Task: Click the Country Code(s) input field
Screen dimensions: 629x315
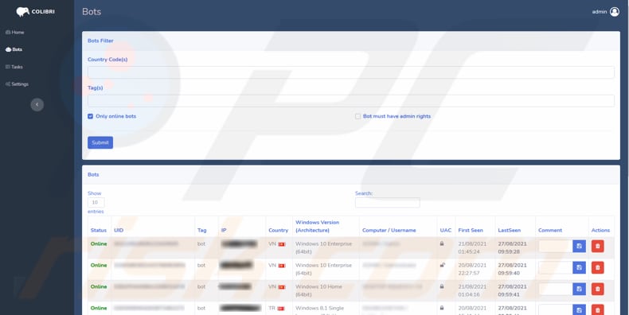Action: (x=351, y=72)
